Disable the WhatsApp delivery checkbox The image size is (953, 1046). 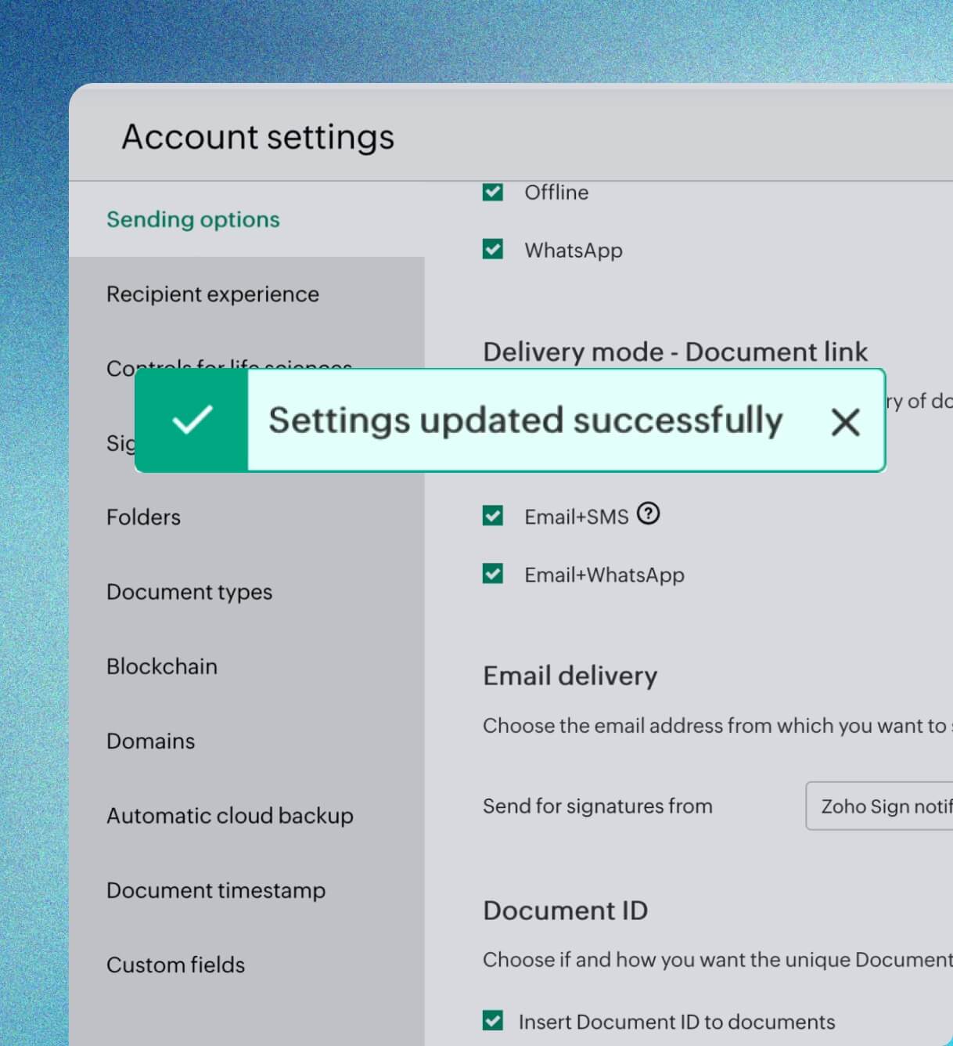coord(492,249)
